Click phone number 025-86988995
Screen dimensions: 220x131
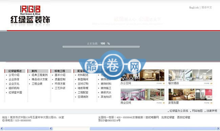23,121
